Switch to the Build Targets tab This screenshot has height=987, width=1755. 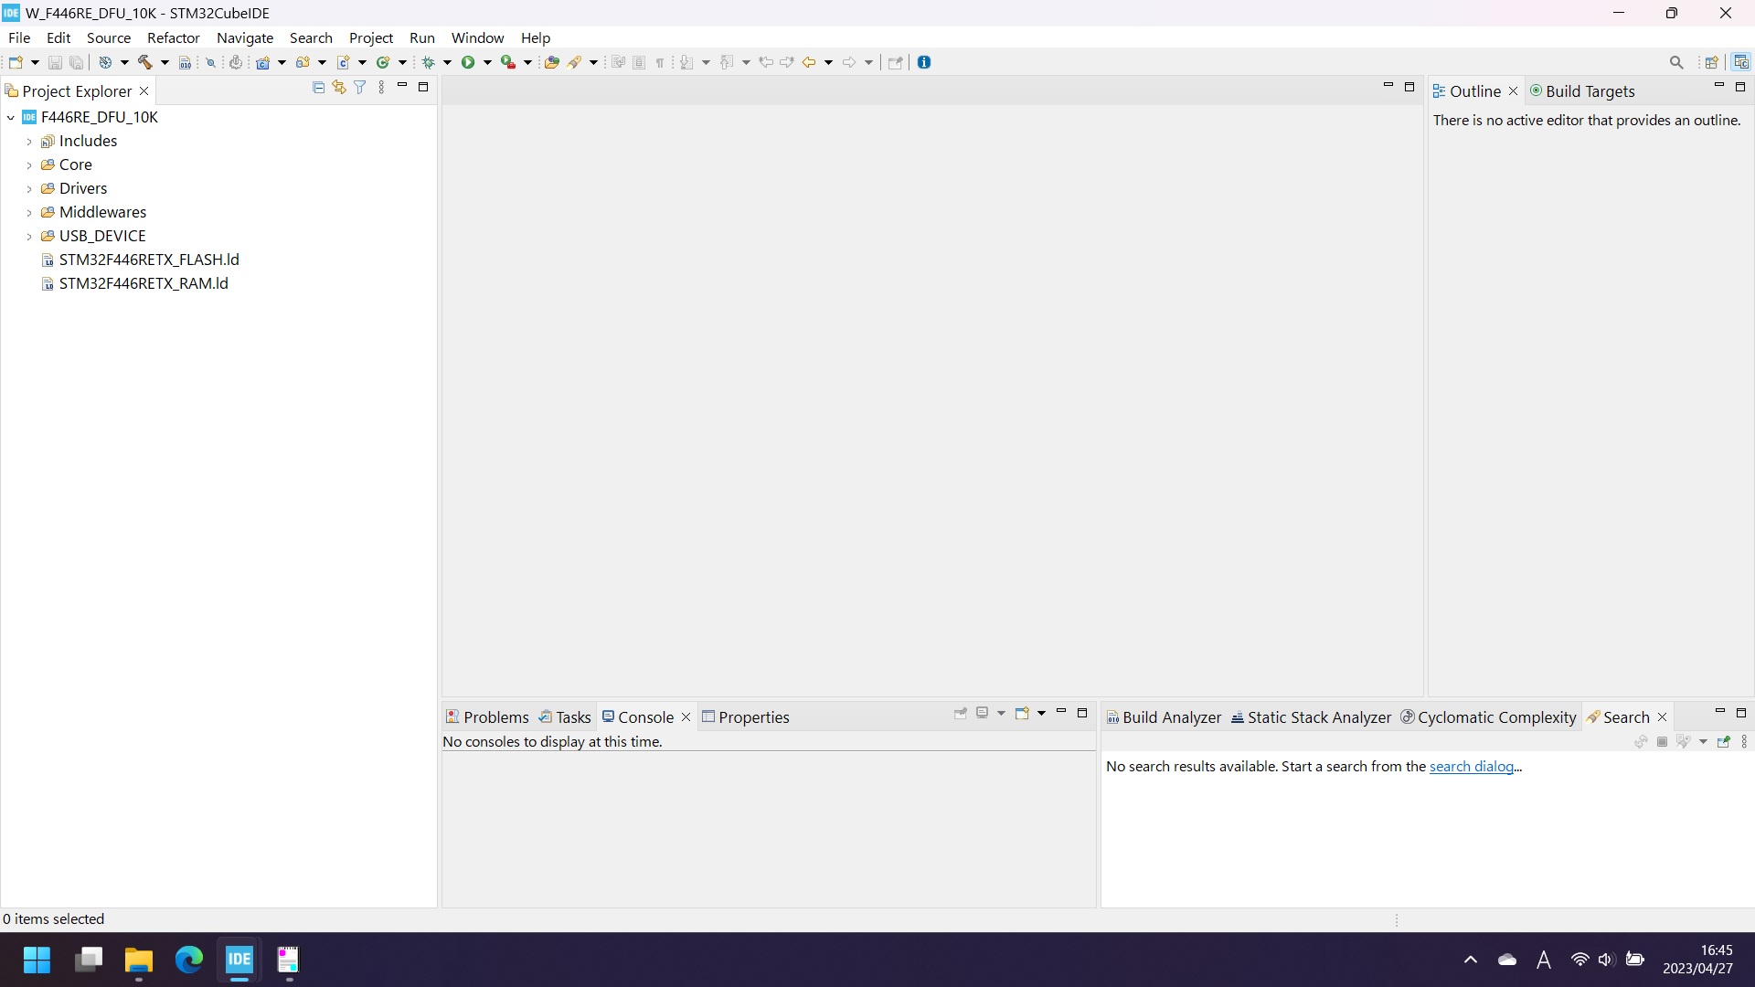pyautogui.click(x=1582, y=91)
